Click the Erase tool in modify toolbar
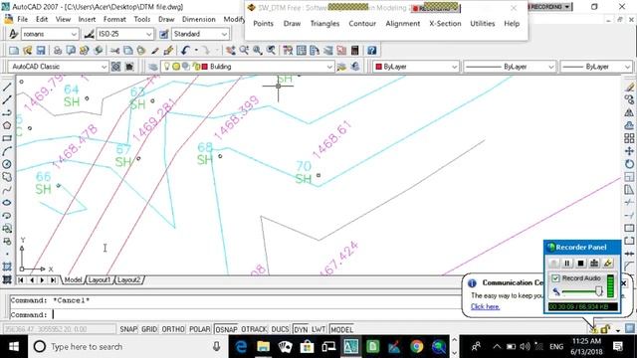637x358 pixels. 629,87
